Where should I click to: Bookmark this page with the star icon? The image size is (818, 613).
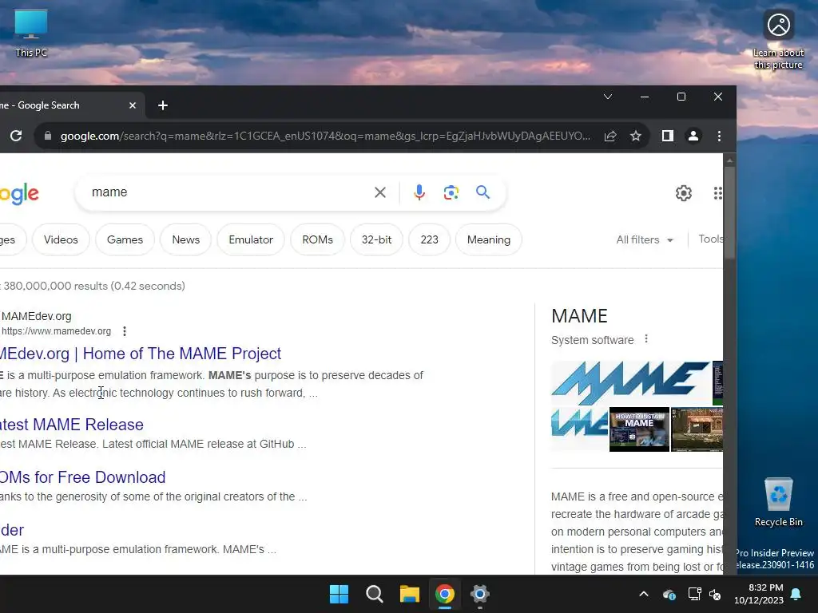(x=635, y=136)
